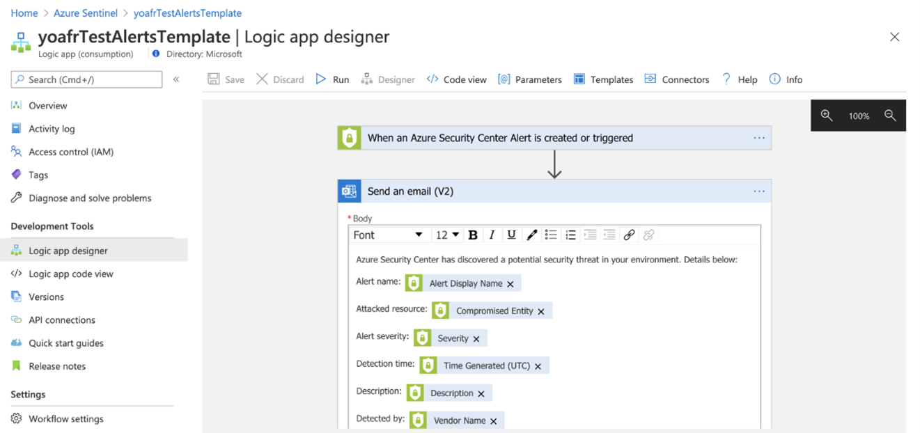Open Diagnose and solve problems
Viewport: 920px width, 433px height.
(90, 198)
